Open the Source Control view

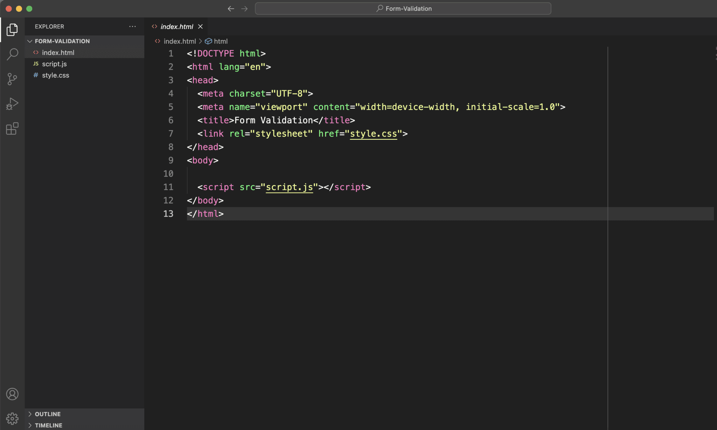12,79
